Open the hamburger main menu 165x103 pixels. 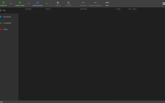[x=164, y=4]
